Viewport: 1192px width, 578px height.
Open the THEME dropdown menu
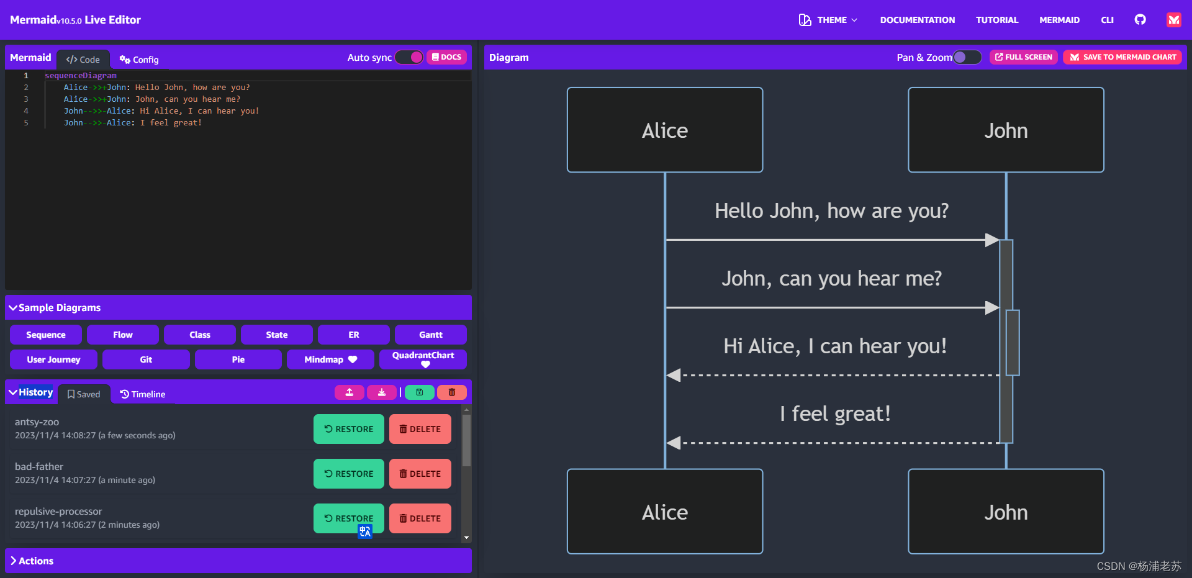[828, 20]
